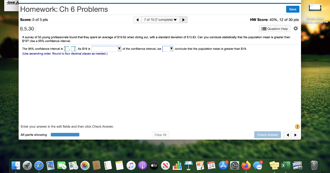
Task: Open Reminders from the dock
Action: point(108,165)
